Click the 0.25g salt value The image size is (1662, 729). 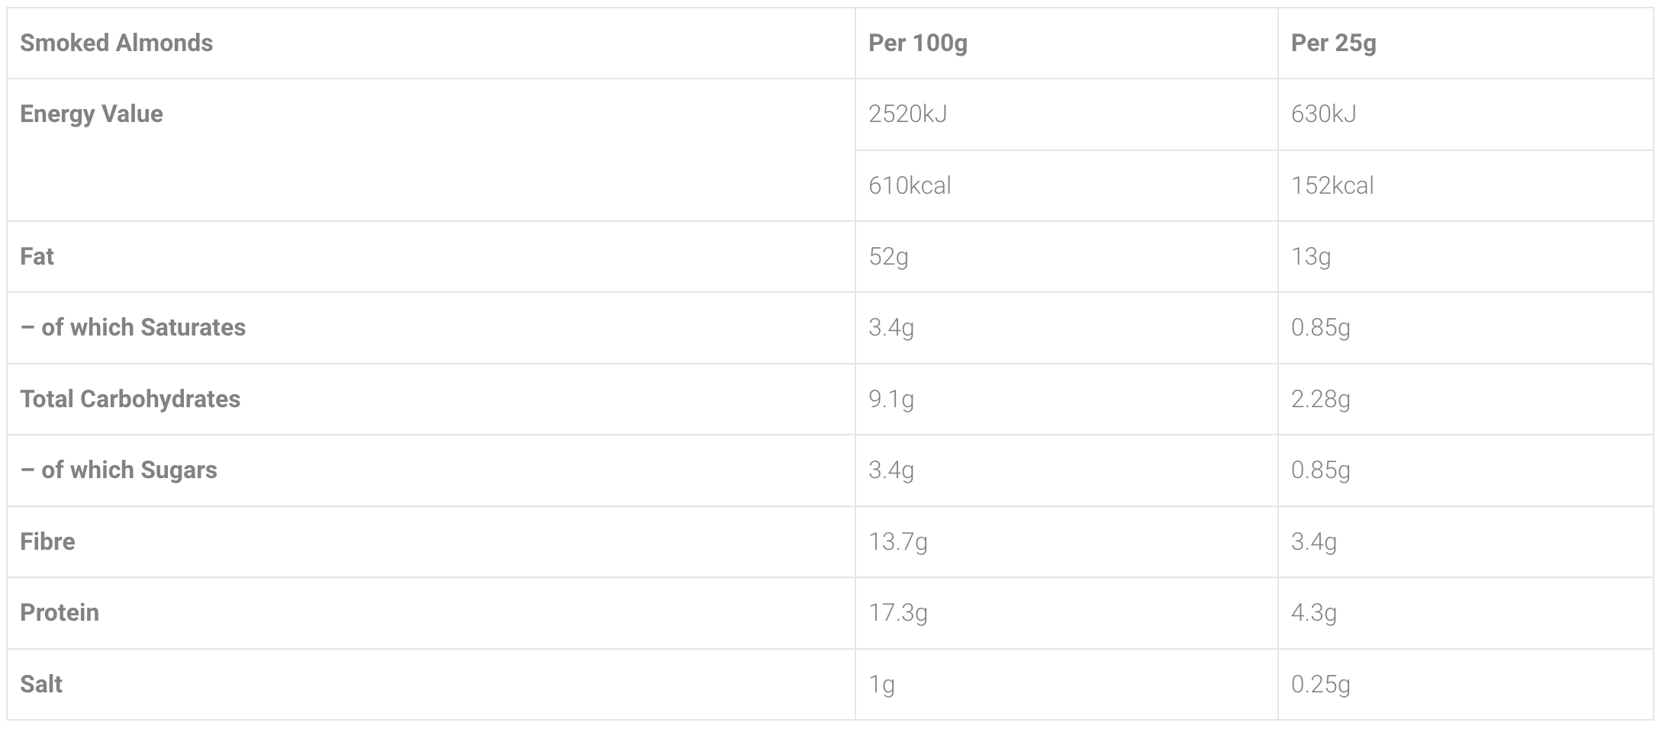1320,685
